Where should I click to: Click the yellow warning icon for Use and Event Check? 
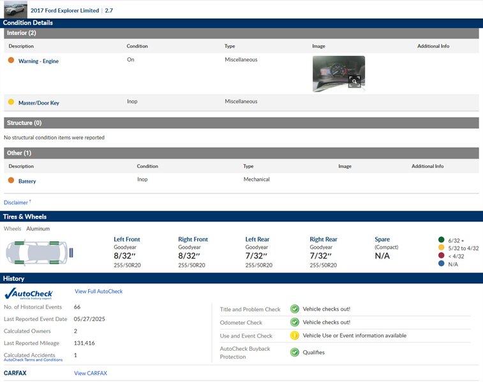(x=295, y=336)
